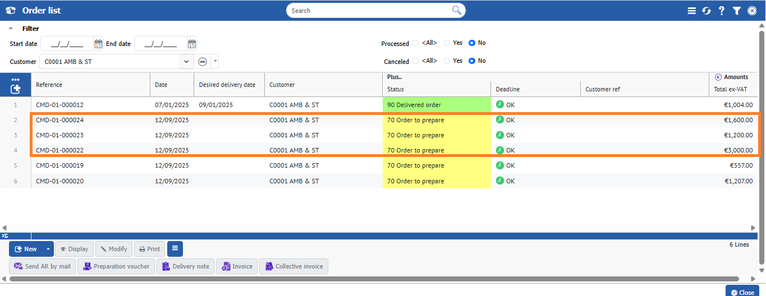Open the blue list menu beside Print
This screenshot has height=296, width=766.
pos(175,249)
